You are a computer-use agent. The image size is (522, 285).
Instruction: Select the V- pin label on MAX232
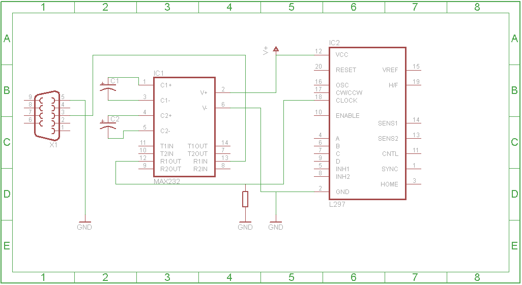click(x=205, y=108)
